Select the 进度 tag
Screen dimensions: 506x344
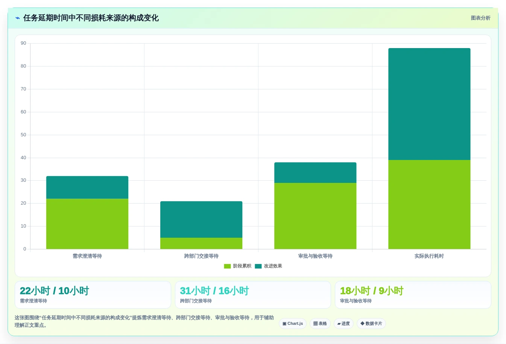coord(343,323)
